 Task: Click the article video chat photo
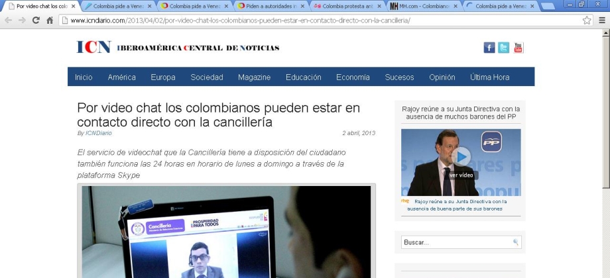(x=226, y=232)
